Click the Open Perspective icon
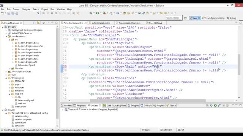Viewport: 243px width, 136px height. click(185, 18)
